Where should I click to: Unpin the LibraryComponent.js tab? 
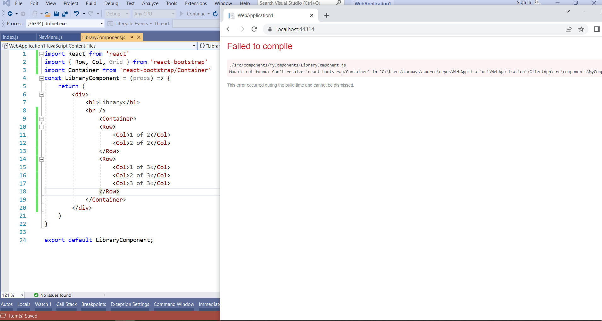coord(131,37)
